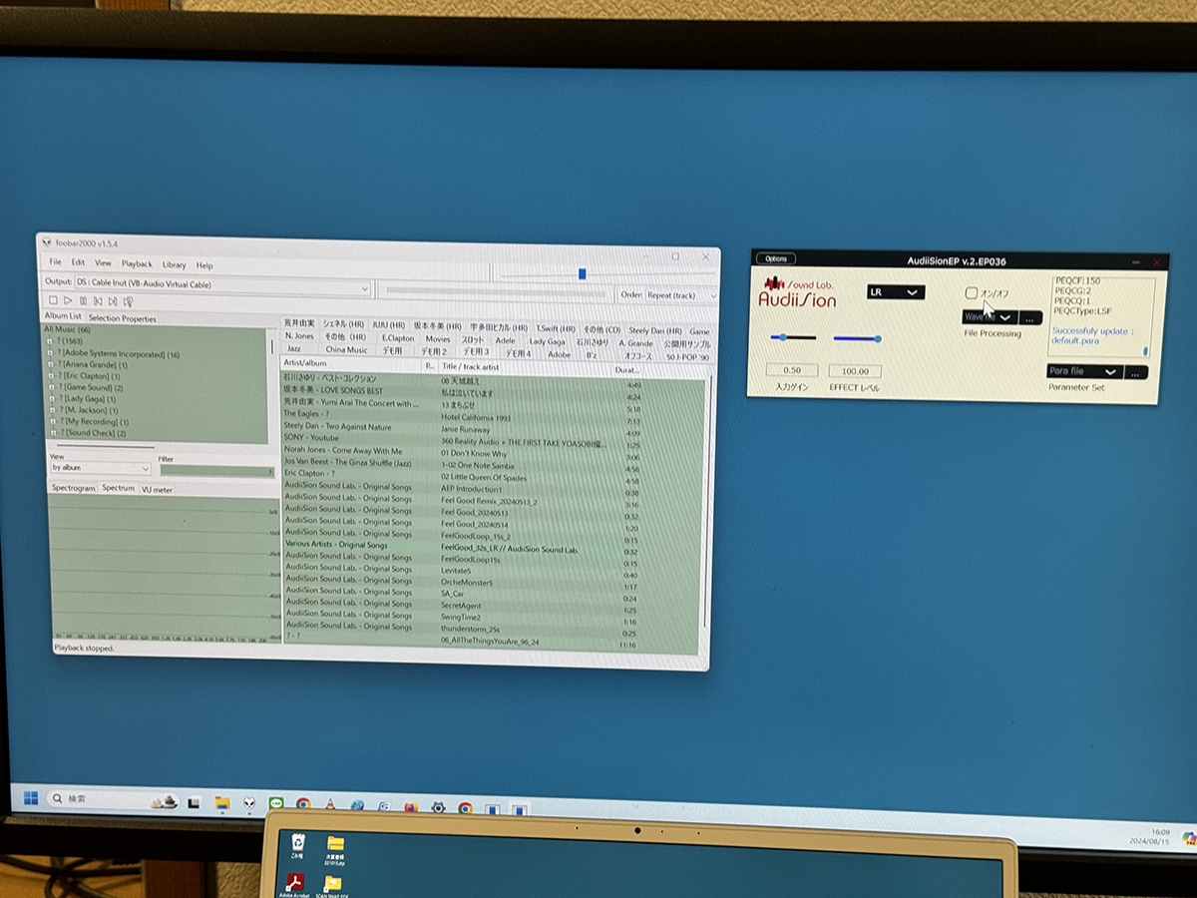Skip to the next track with the toolbar icon
This screenshot has width=1197, height=898.
(x=113, y=300)
